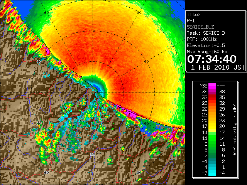
Task: Click the 07:34:40 timestamp
Action: [x=212, y=59]
